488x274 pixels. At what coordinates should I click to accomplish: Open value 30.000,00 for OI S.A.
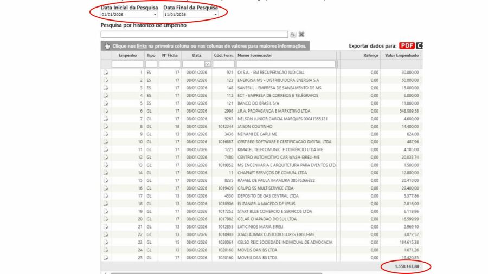pyautogui.click(x=410, y=73)
